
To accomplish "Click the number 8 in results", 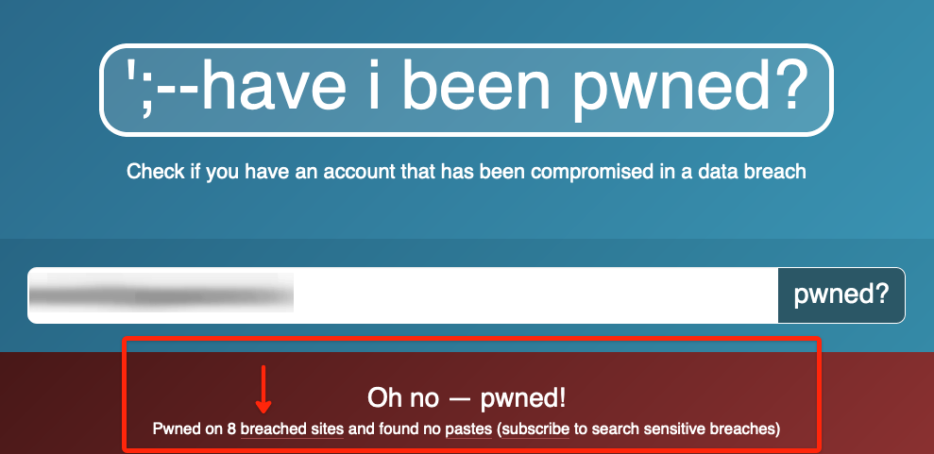I will click(x=231, y=429).
